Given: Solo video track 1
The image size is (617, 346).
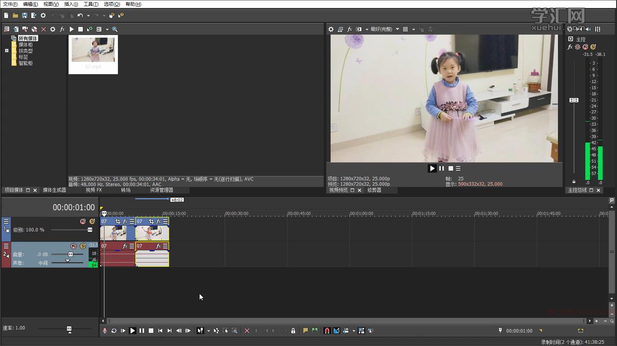Looking at the screenshot, I should [92, 222].
